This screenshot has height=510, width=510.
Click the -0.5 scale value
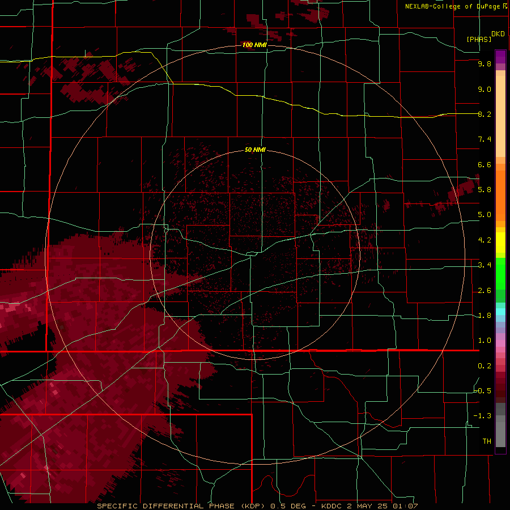click(483, 390)
